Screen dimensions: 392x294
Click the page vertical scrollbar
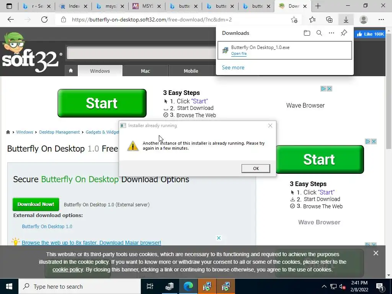(x=389, y=91)
